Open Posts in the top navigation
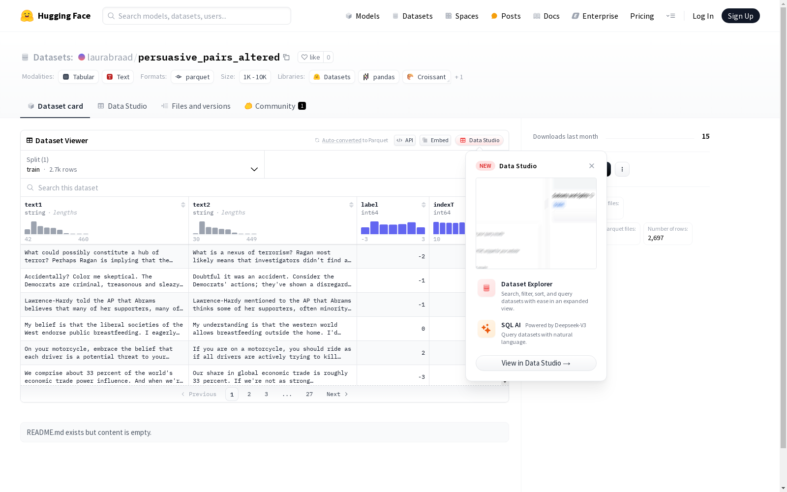The height and width of the screenshot is (492, 787). tap(506, 16)
